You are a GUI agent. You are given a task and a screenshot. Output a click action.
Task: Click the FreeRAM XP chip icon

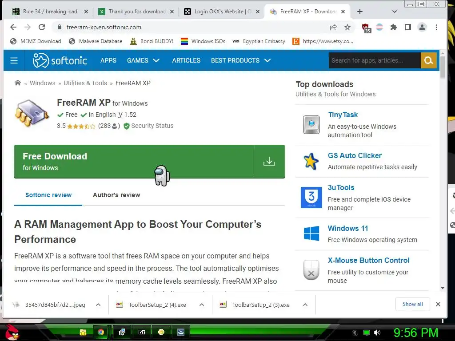(32, 113)
